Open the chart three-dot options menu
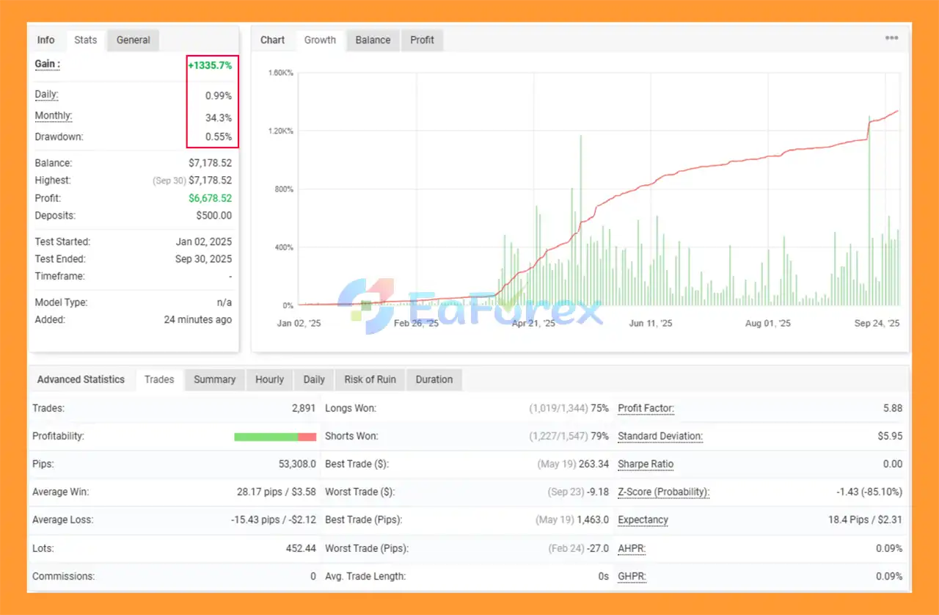Screen dimensions: 939x615 [891, 39]
